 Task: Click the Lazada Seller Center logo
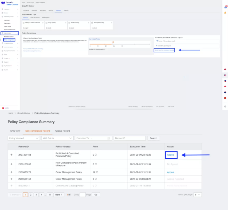[x=10, y=3]
